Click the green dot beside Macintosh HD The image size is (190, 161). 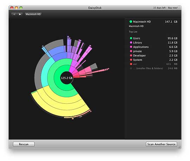[x=131, y=22]
